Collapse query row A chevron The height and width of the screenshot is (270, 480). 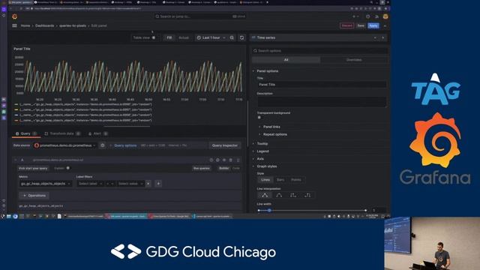[x=15, y=160]
